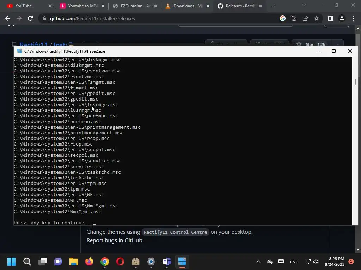This screenshot has width=361, height=270.
Task: Launch Firefox from the taskbar
Action: coord(89,262)
